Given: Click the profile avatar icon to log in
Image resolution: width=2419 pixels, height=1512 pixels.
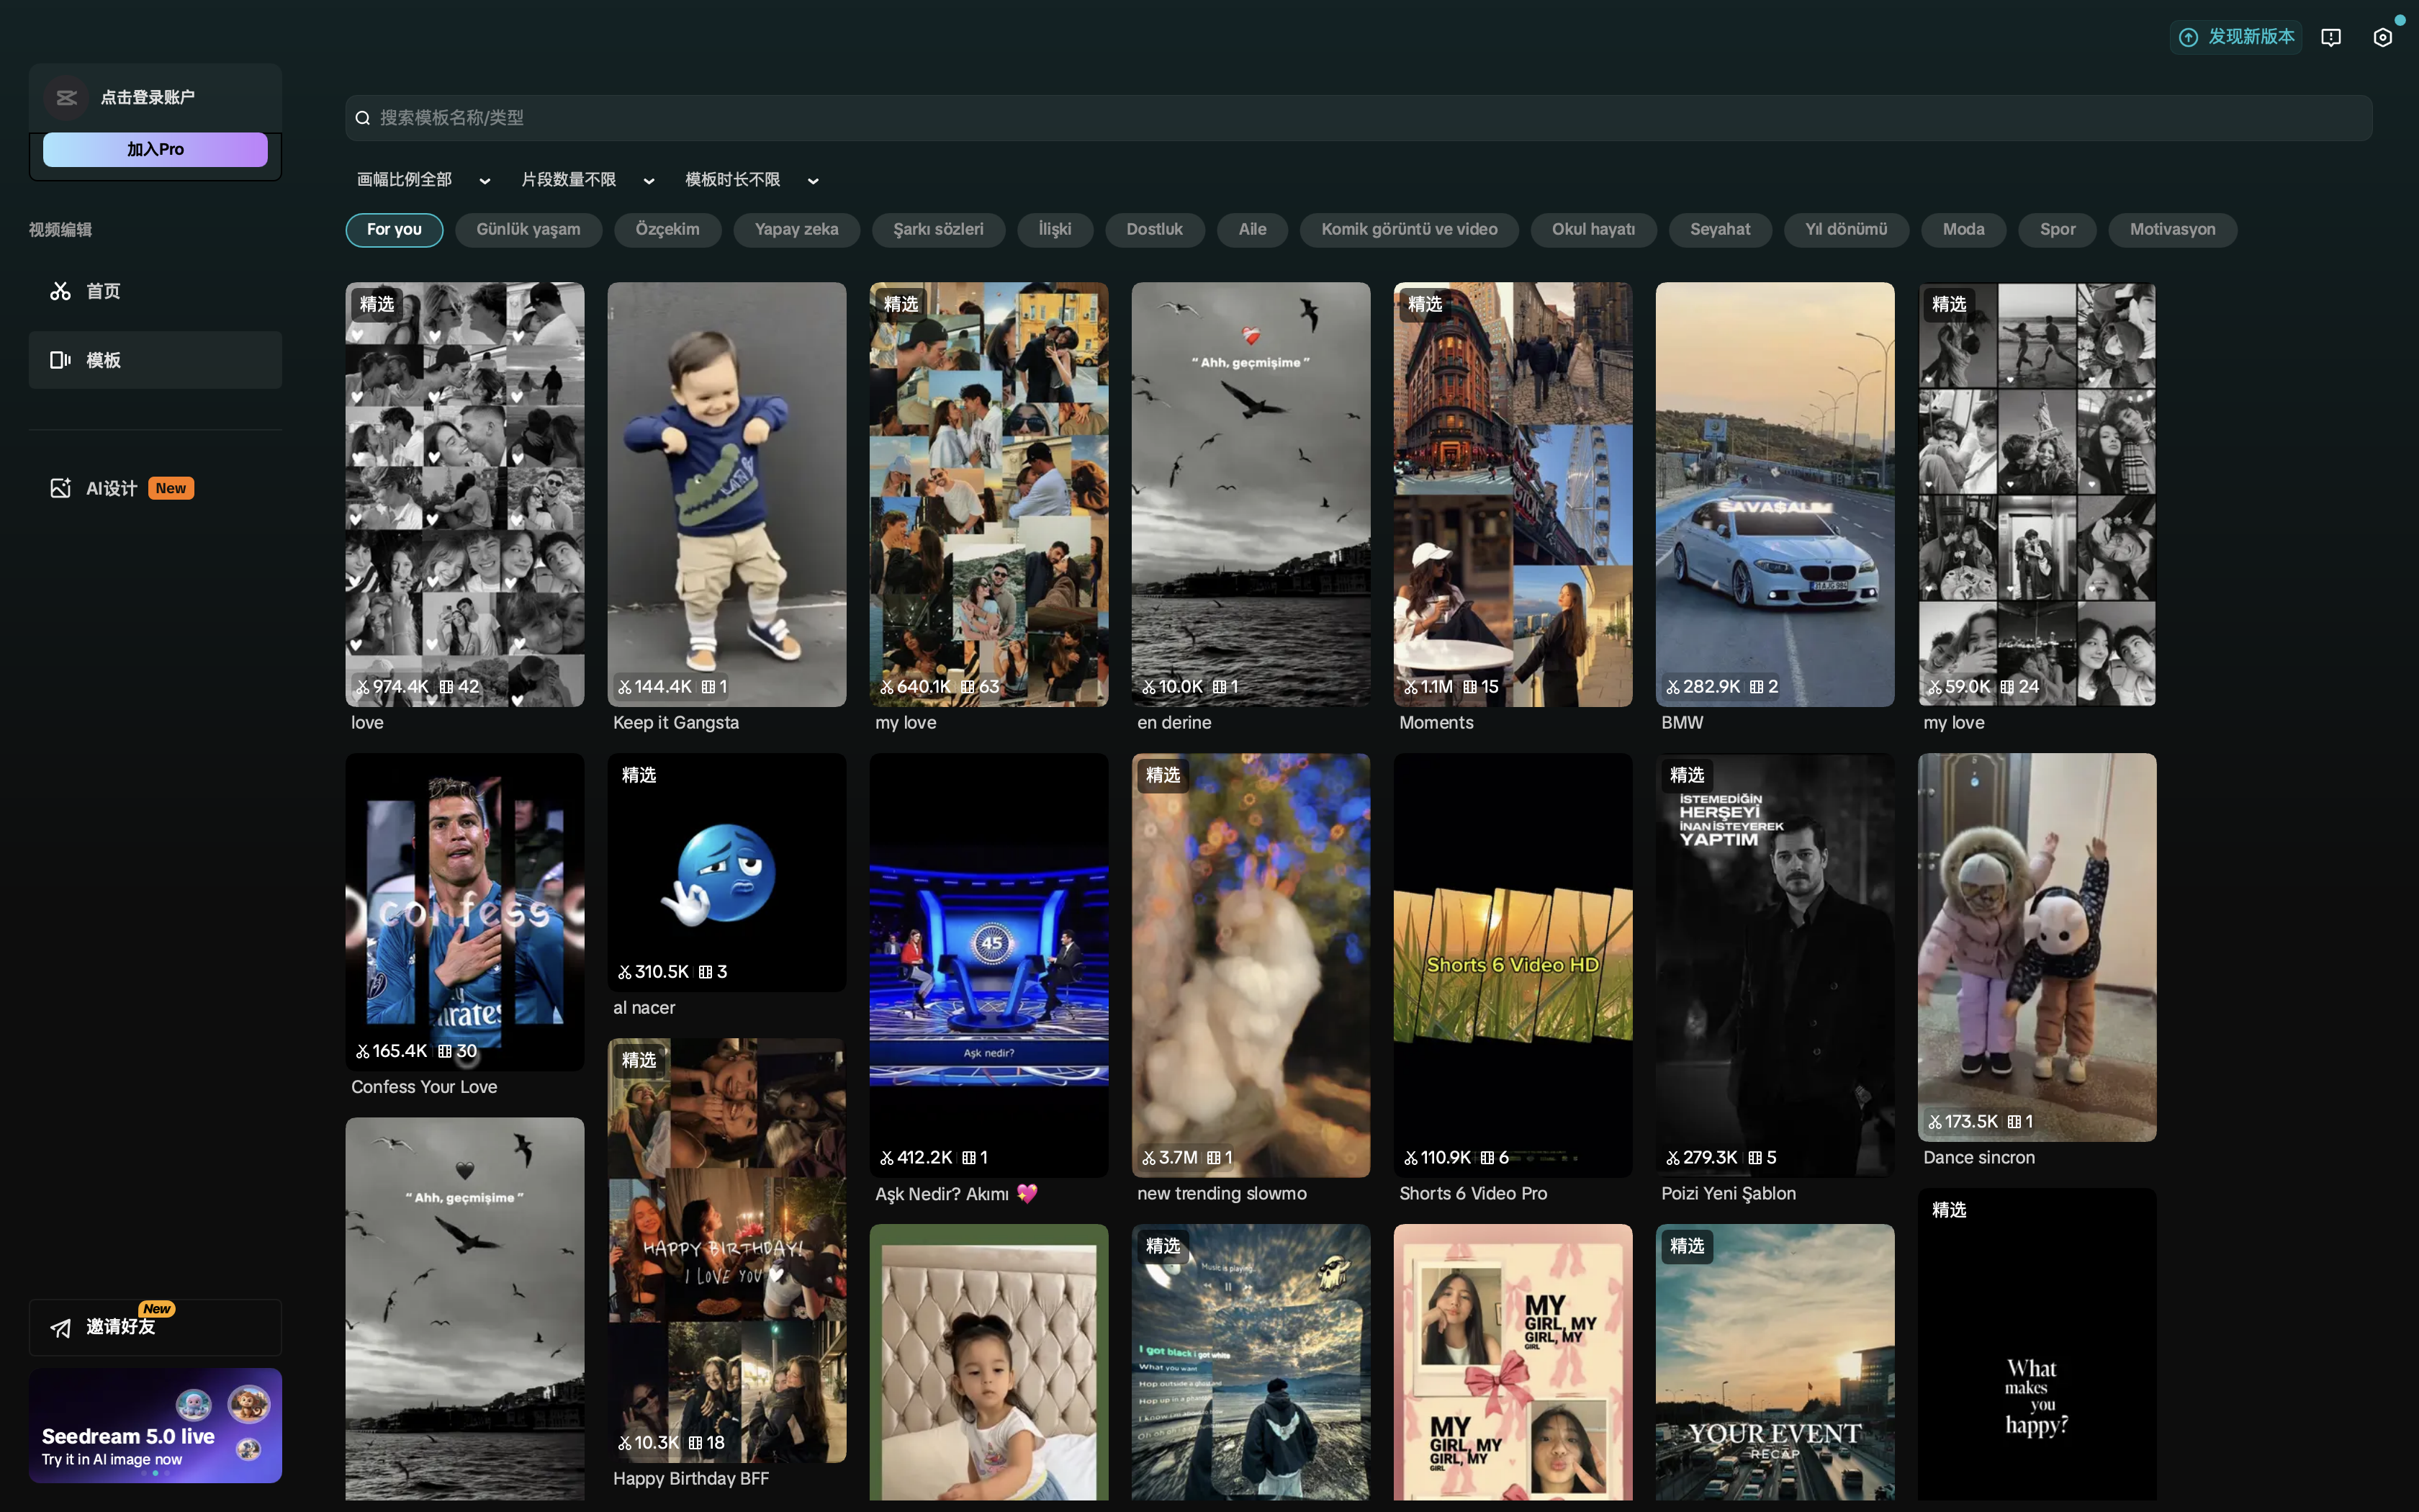Looking at the screenshot, I should point(66,97).
